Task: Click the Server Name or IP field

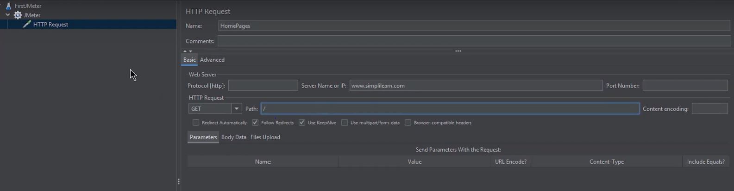Action: coord(476,86)
